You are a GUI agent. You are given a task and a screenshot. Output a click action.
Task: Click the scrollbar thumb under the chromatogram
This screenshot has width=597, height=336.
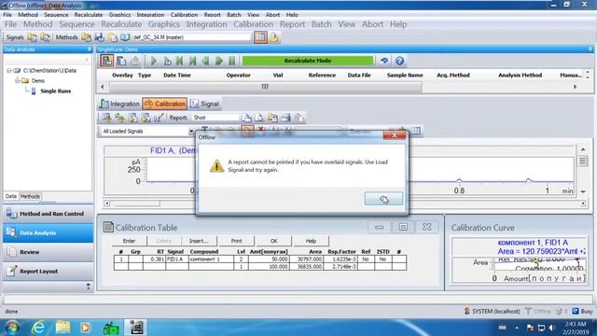pyautogui.click(x=137, y=203)
